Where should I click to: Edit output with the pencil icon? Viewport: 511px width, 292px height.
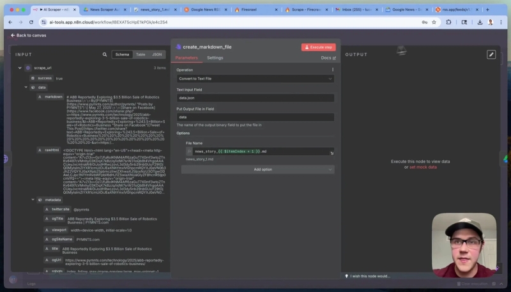(491, 54)
